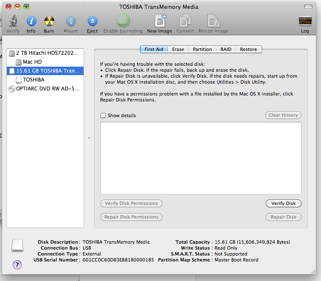This screenshot has width=321, height=281.
Task: Click the Mount toolbar icon
Action: [x=71, y=21]
